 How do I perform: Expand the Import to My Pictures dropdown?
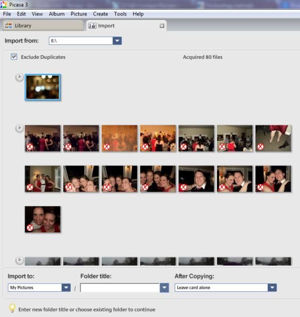pyautogui.click(x=66, y=288)
